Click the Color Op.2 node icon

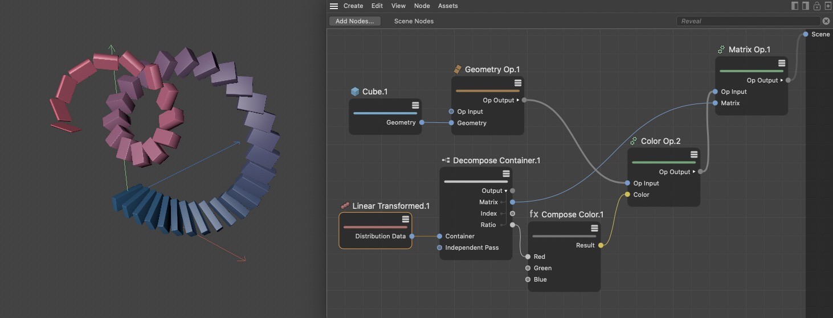(x=634, y=141)
